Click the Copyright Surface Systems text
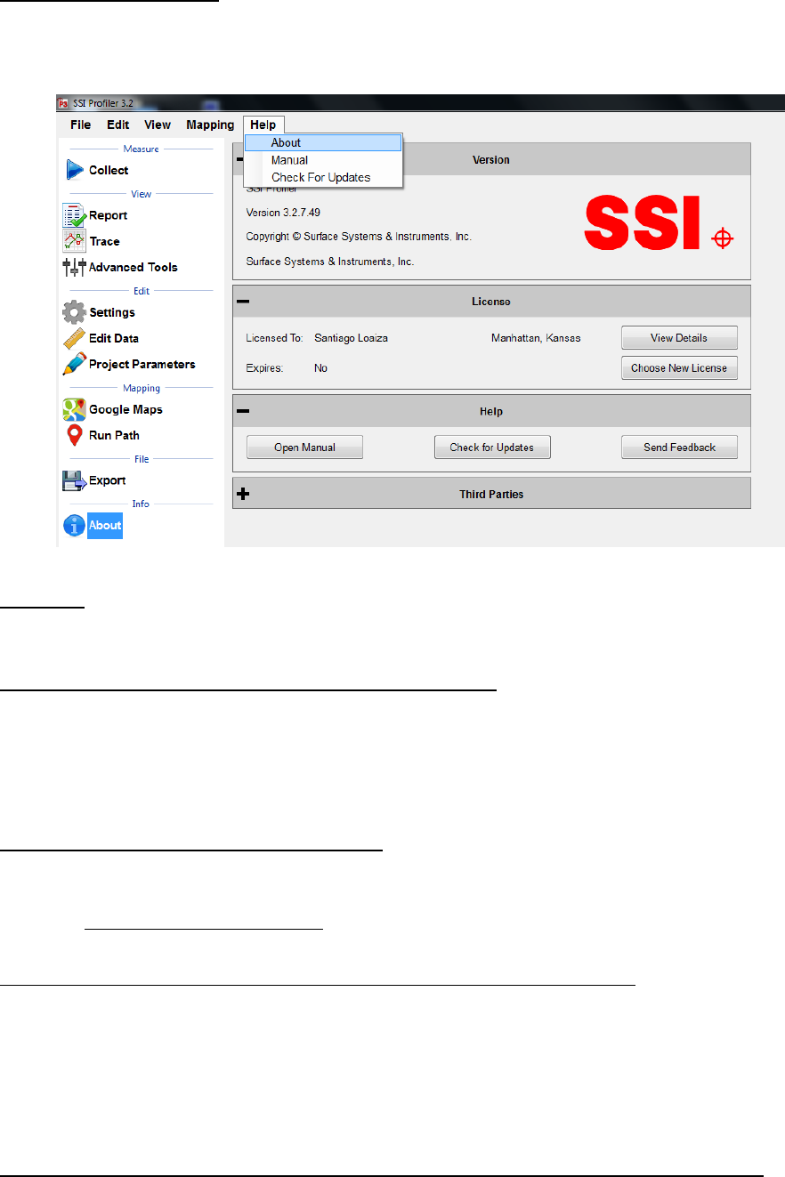The height and width of the screenshot is (1177, 785). (x=359, y=237)
